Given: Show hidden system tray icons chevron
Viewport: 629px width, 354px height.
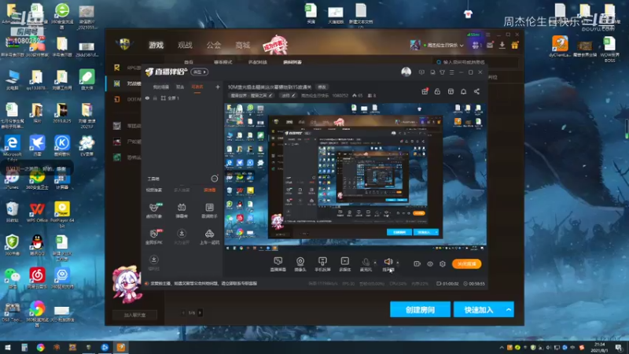Looking at the screenshot, I should [502, 348].
